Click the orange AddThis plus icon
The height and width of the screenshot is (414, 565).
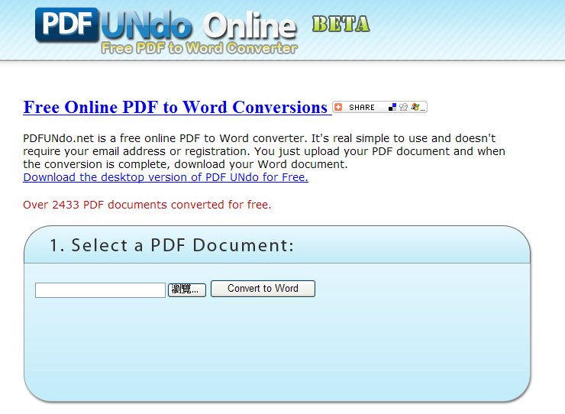tap(338, 107)
